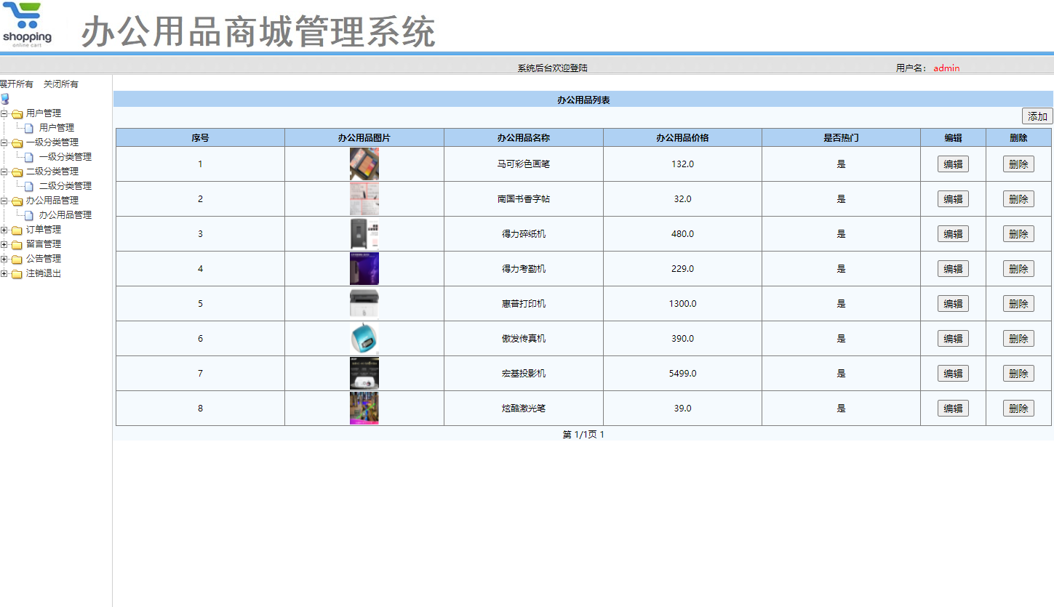Viewport: 1054px width, 607px height.
Task: Click the 一级分类管理 folder icon
Action: [x=16, y=142]
